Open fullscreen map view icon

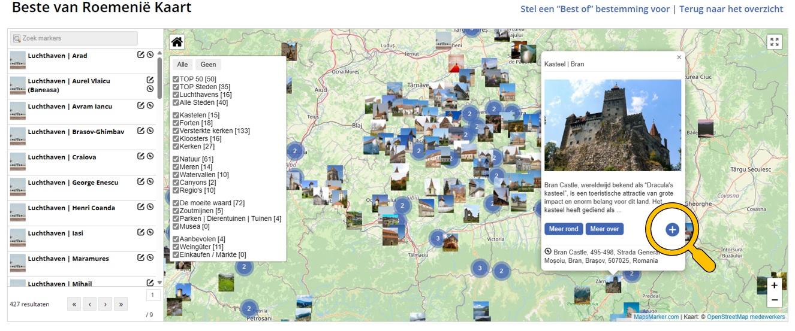(775, 42)
